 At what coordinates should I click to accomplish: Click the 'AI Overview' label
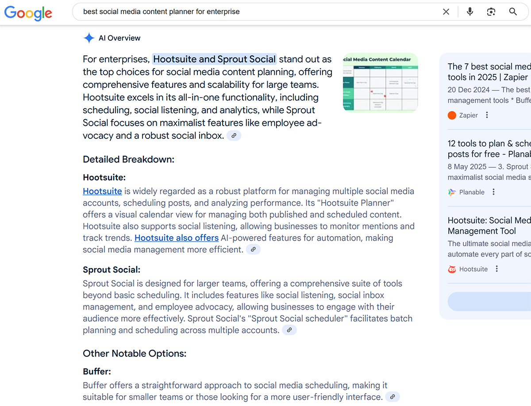119,38
